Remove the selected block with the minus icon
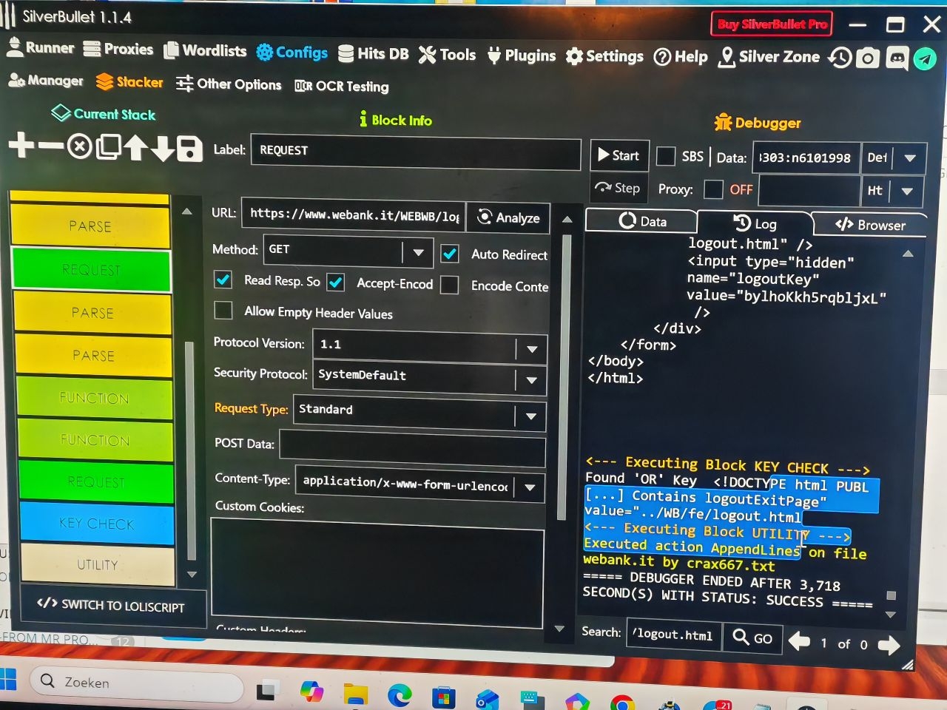Viewport: 947px width, 710px height. coord(51,145)
